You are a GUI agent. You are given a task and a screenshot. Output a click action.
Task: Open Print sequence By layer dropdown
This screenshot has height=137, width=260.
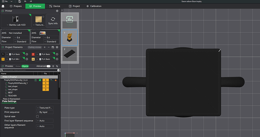click(x=44, y=112)
